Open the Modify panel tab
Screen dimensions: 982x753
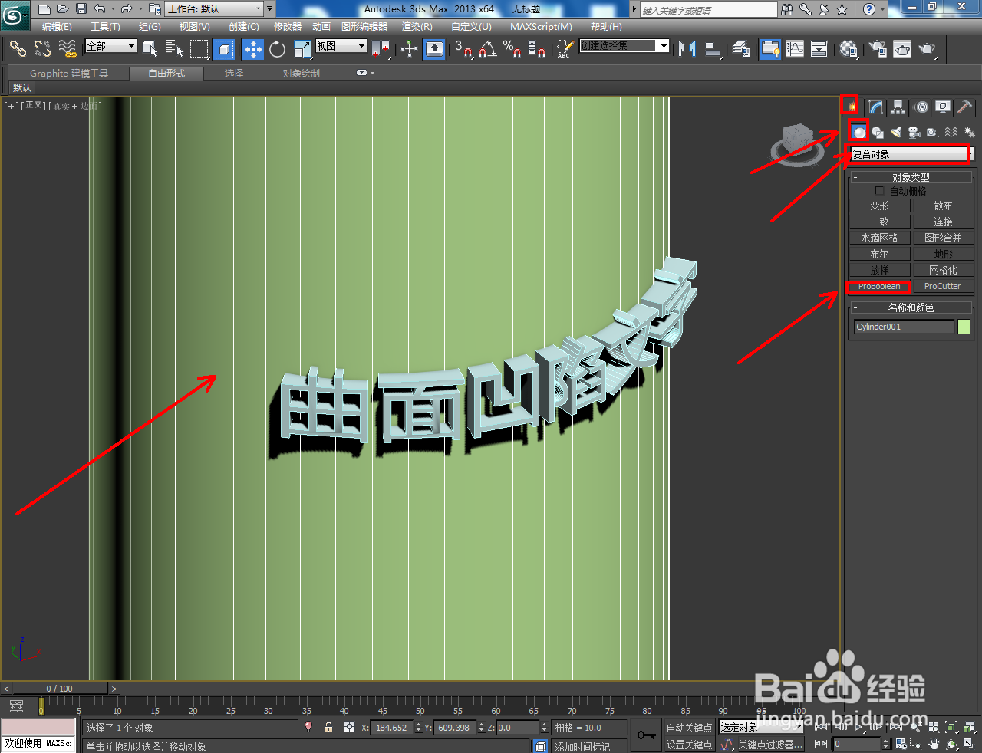pyautogui.click(x=875, y=107)
